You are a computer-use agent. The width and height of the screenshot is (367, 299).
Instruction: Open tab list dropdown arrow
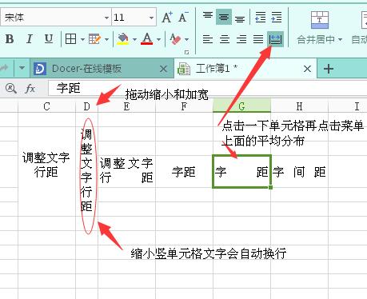[x=22, y=68]
